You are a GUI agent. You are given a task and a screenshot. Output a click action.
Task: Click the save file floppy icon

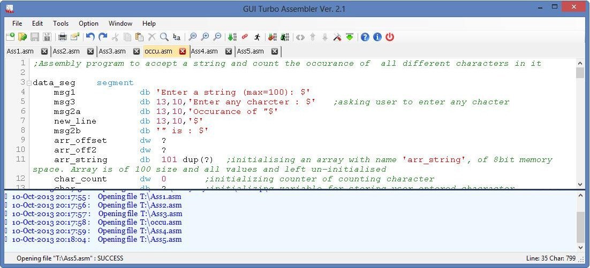(x=35, y=37)
